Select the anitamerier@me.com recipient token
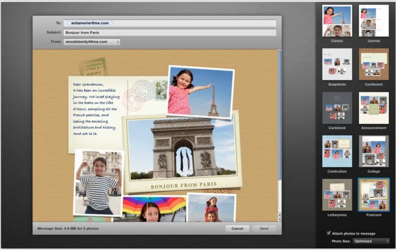Viewport: 396px width, 250px height. click(x=90, y=23)
